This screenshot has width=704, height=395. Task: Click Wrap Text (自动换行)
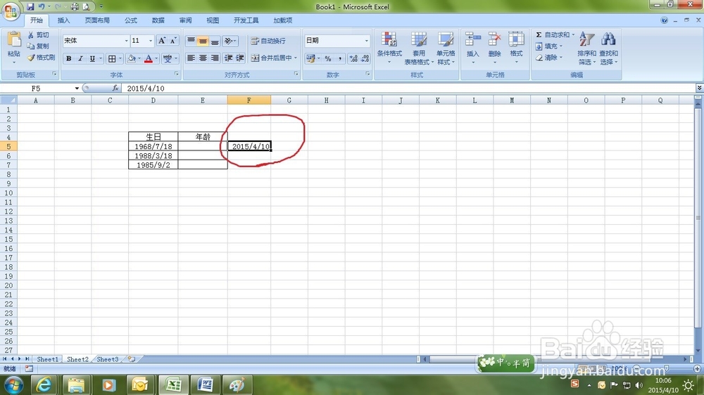point(268,41)
